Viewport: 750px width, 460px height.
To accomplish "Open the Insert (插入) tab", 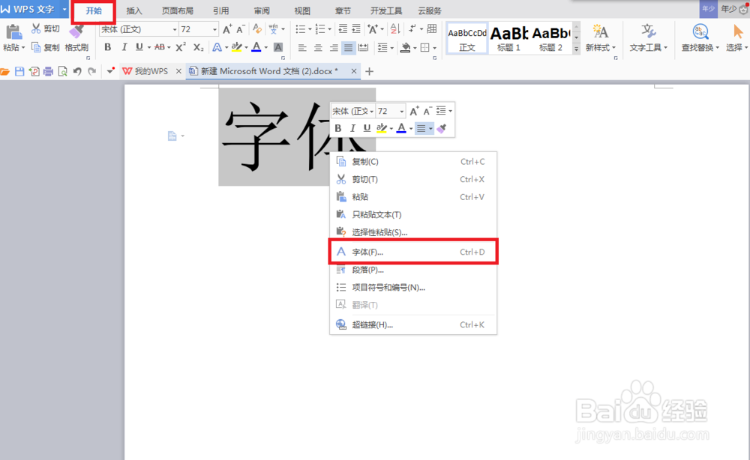I will pyautogui.click(x=134, y=10).
